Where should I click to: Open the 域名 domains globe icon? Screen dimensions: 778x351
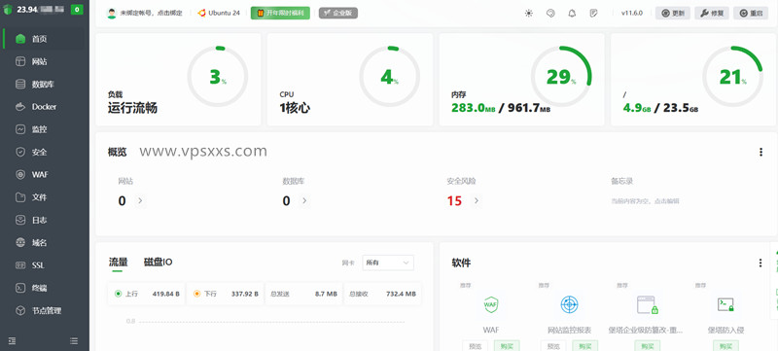click(20, 242)
